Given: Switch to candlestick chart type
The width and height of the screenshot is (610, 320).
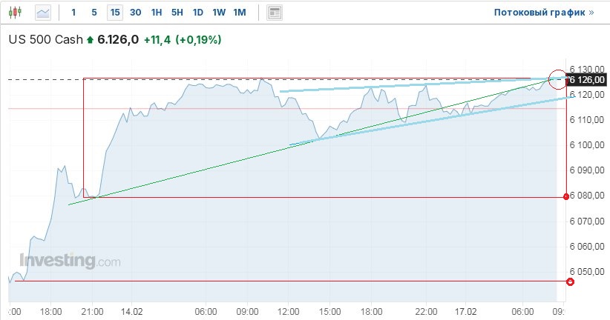Looking at the screenshot, I should 17,13.
